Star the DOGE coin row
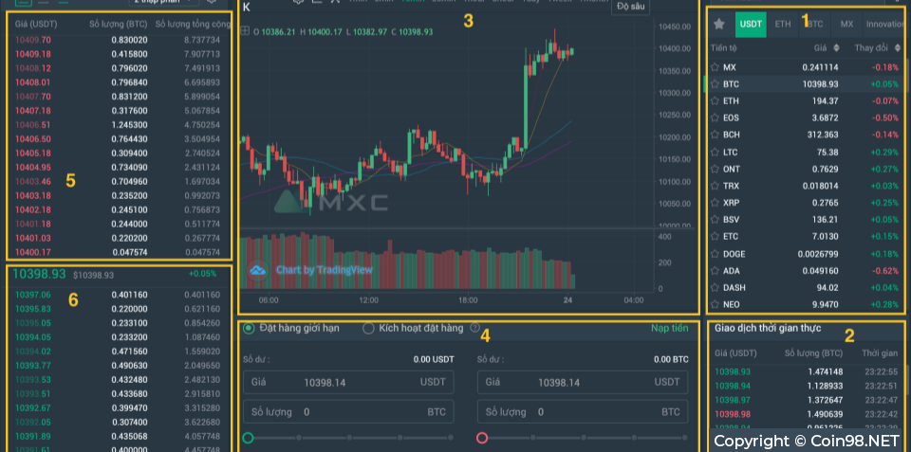Viewport: 911px width, 452px height. [x=715, y=254]
